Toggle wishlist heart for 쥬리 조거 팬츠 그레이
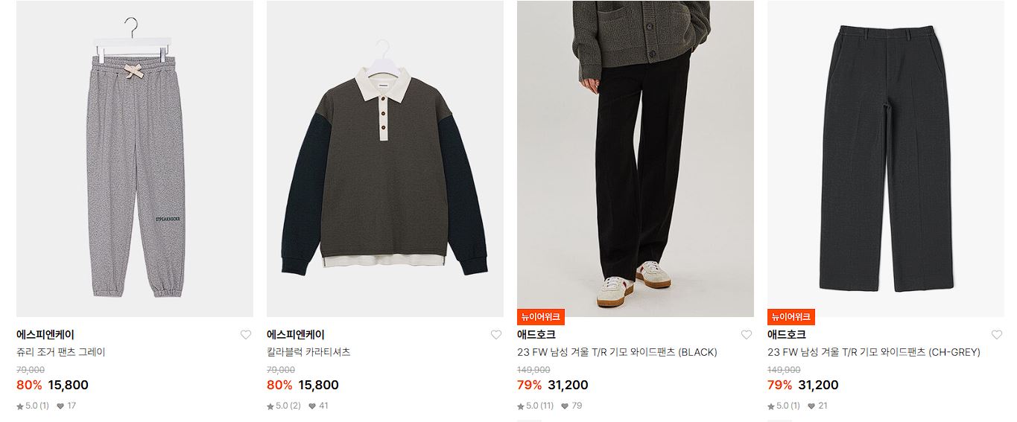The image size is (1017, 422). (246, 335)
